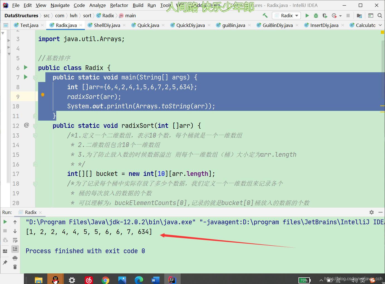Build project with the hammer icon
This screenshot has width=385, height=284.
pyautogui.click(x=265, y=16)
